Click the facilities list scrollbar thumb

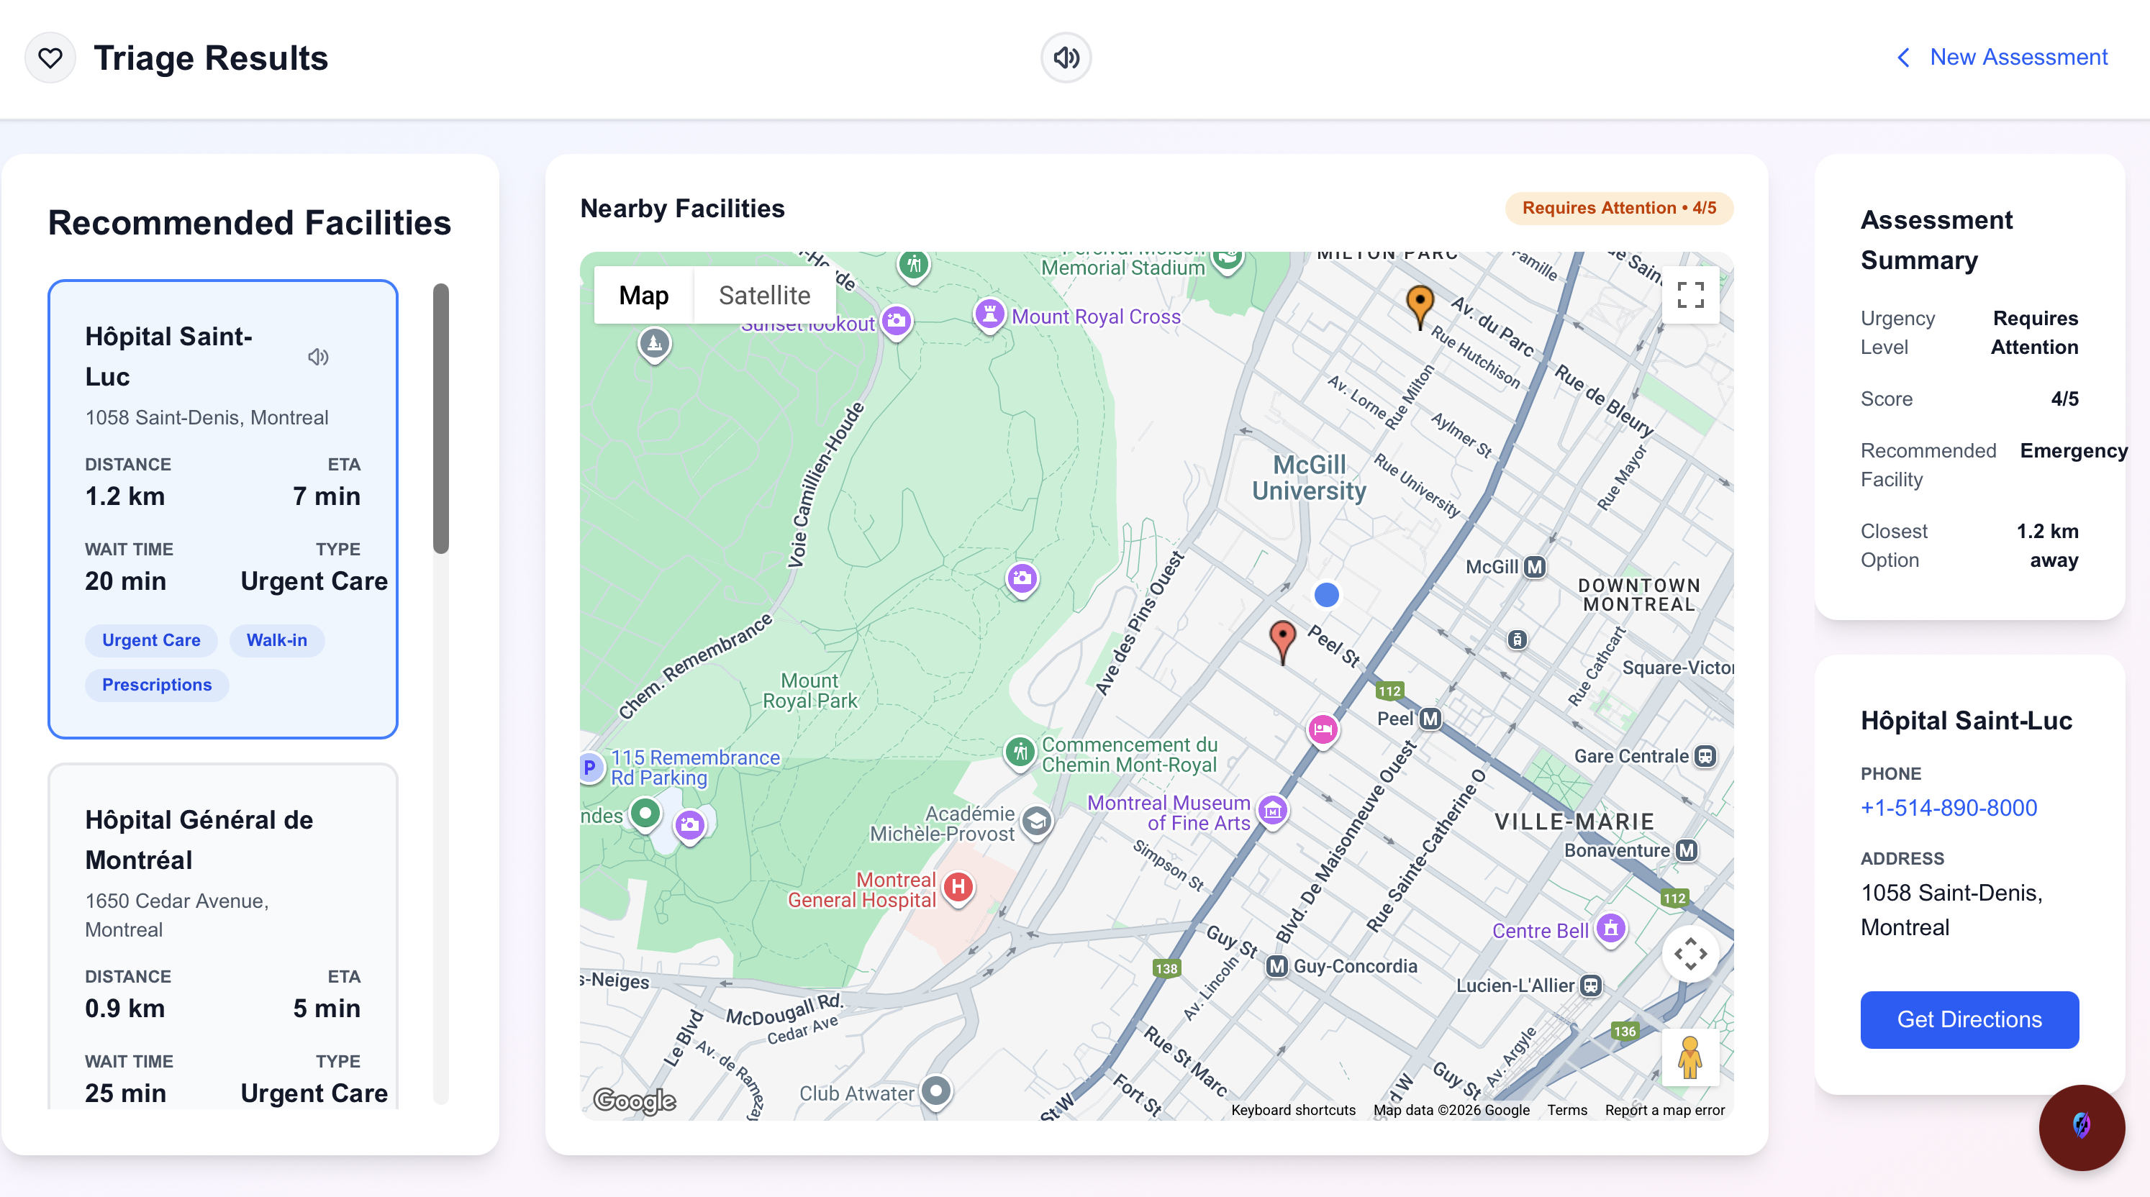[440, 417]
